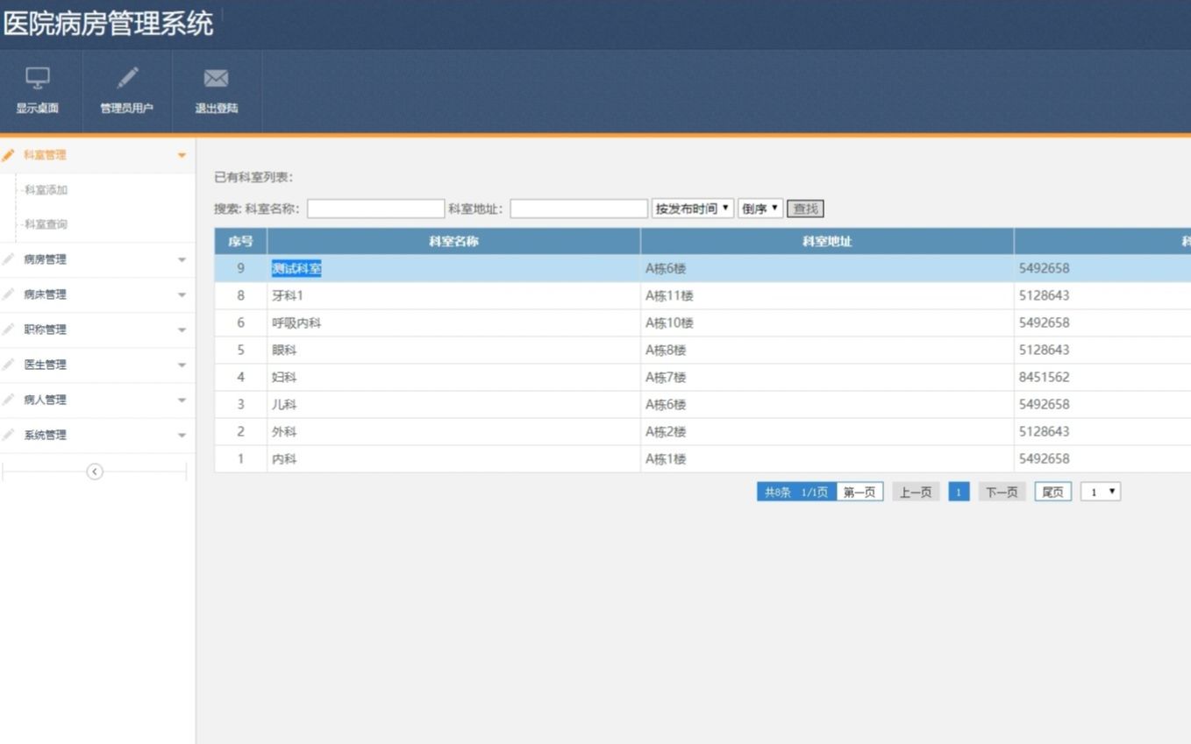Image resolution: width=1191 pixels, height=744 pixels.
Task: Focus the 科室地址 search field
Action: 579,209
